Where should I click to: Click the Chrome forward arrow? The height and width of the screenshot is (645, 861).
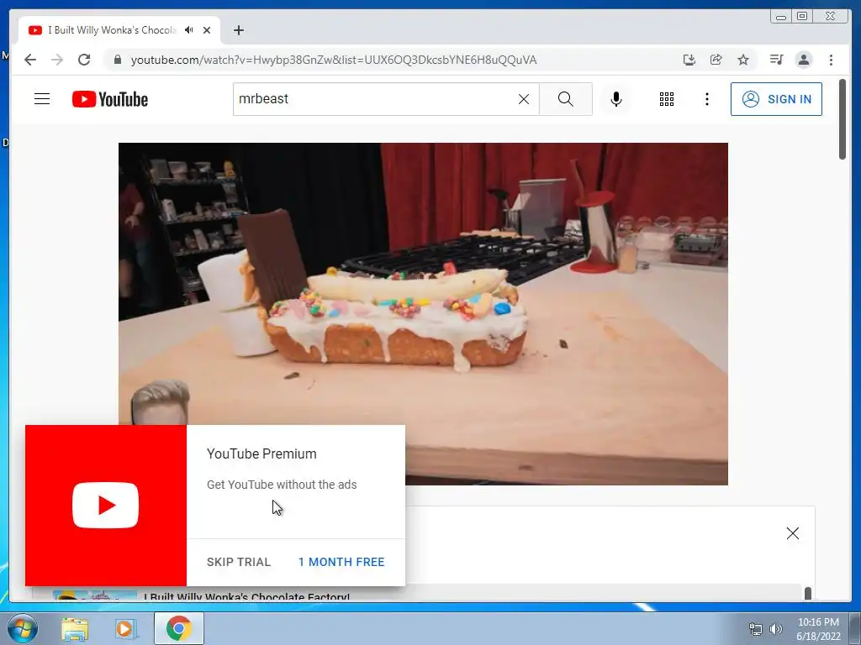(x=57, y=60)
